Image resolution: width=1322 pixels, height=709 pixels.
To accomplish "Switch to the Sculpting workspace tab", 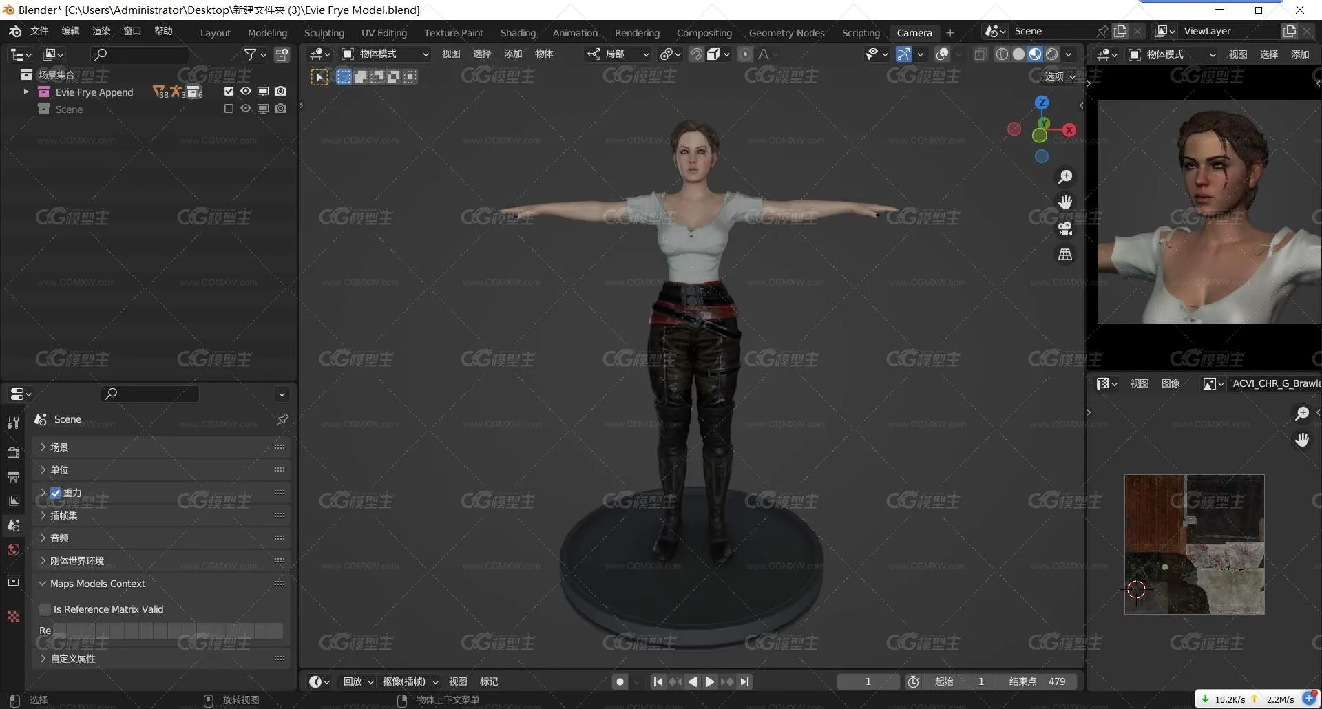I will pos(324,32).
